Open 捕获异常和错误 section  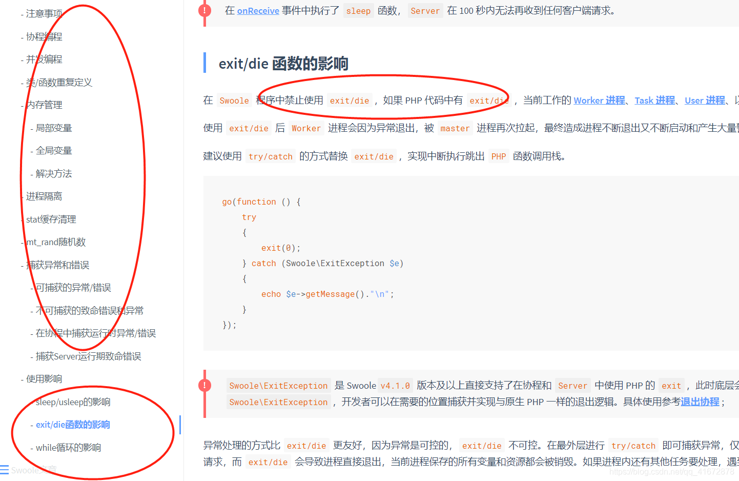(x=57, y=265)
